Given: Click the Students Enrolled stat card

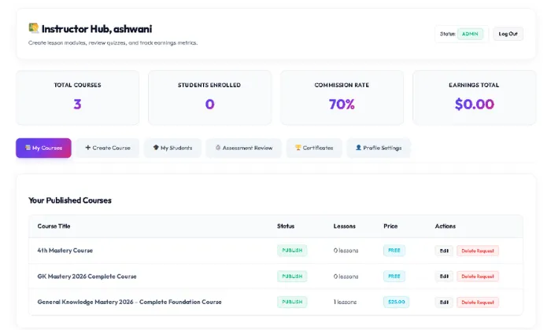Looking at the screenshot, I should coord(210,97).
